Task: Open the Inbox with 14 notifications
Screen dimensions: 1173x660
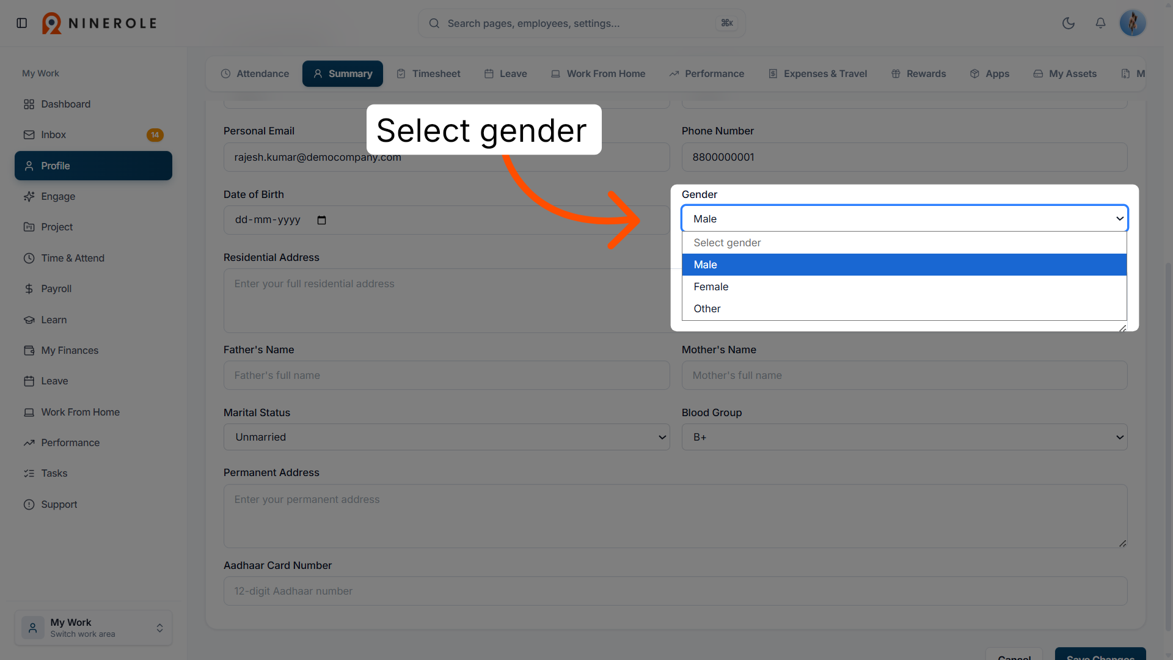Action: coord(93,134)
